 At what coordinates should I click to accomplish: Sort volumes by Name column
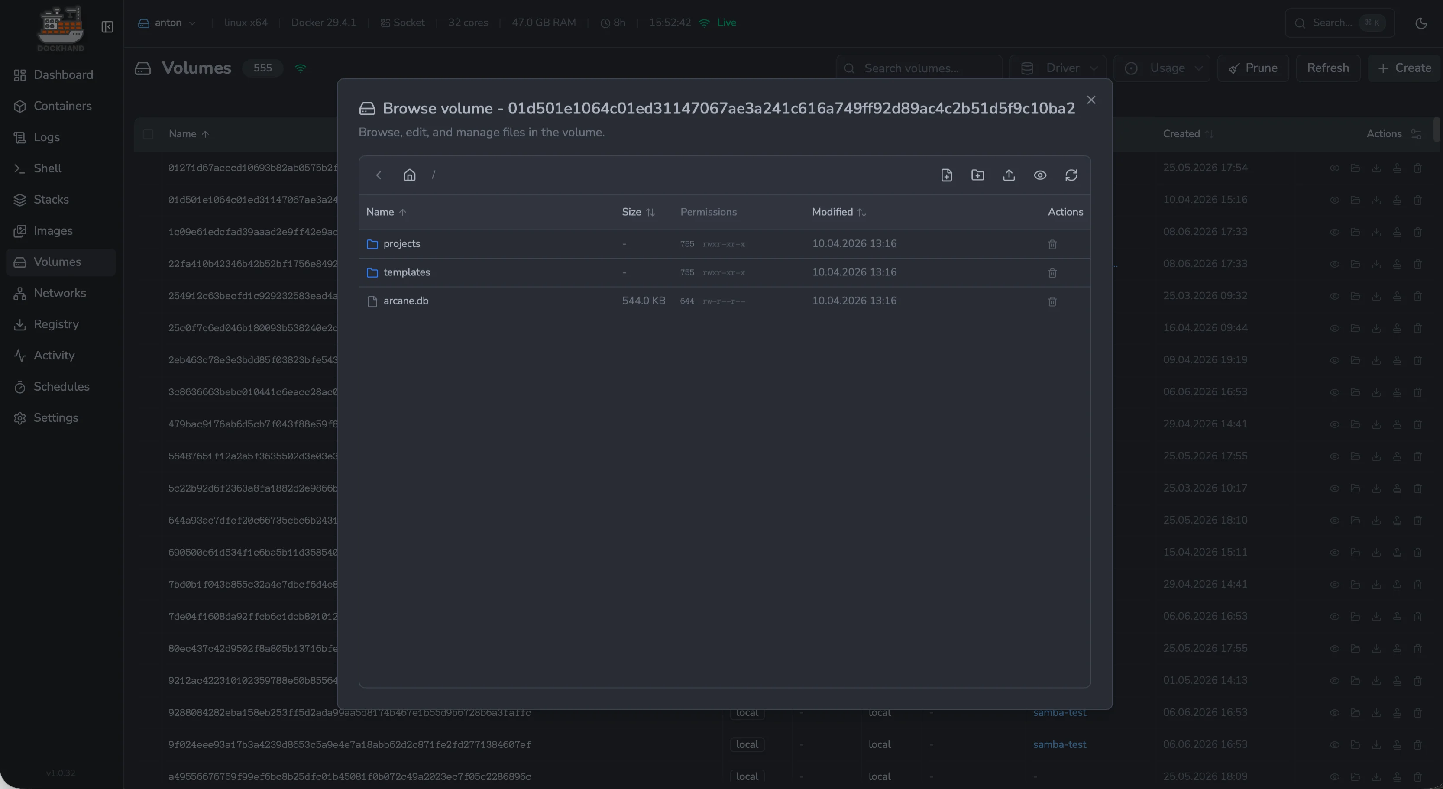tap(189, 134)
